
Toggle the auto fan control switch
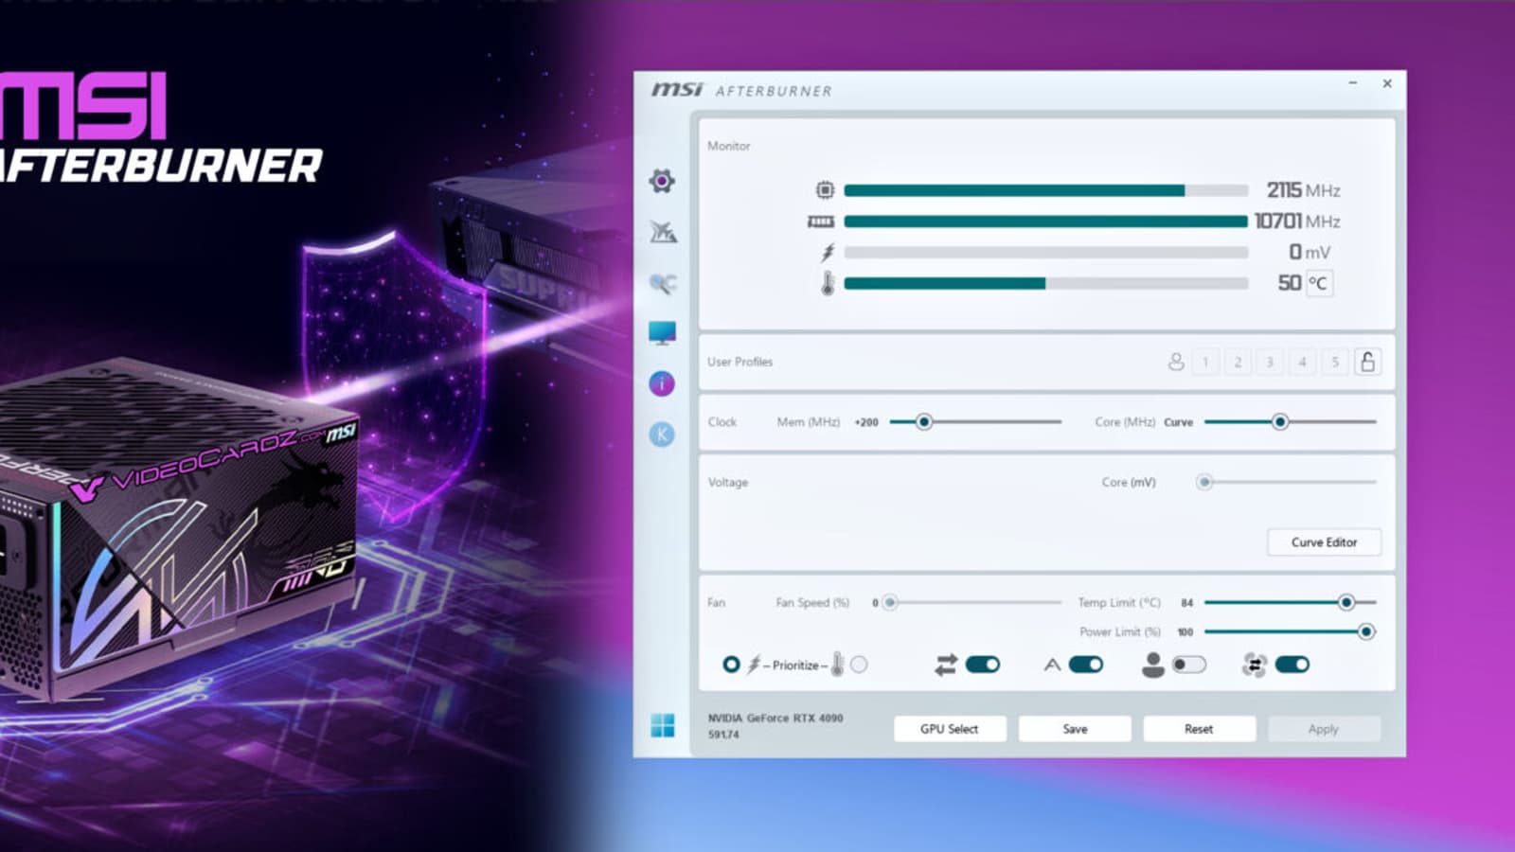pyautogui.click(x=1086, y=665)
